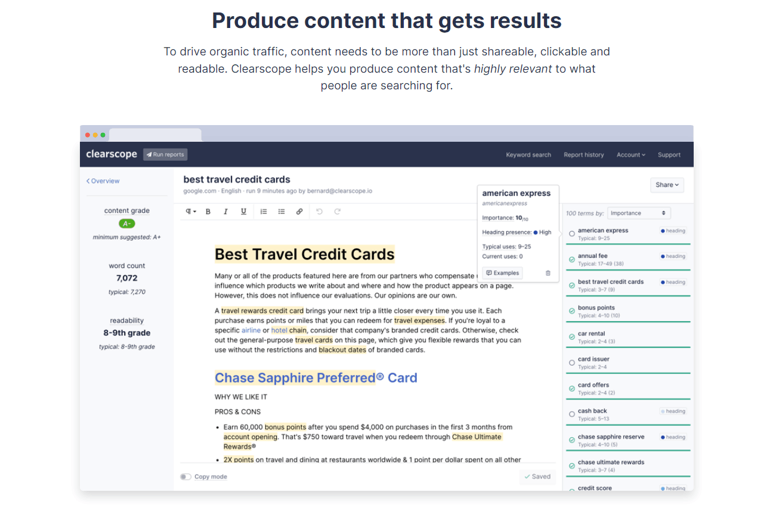Expand the Account menu
Screen dimensions: 773x517
tap(631, 155)
